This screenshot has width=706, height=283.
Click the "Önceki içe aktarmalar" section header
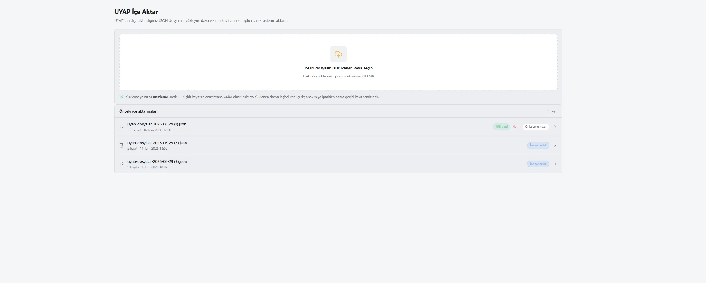tap(138, 111)
